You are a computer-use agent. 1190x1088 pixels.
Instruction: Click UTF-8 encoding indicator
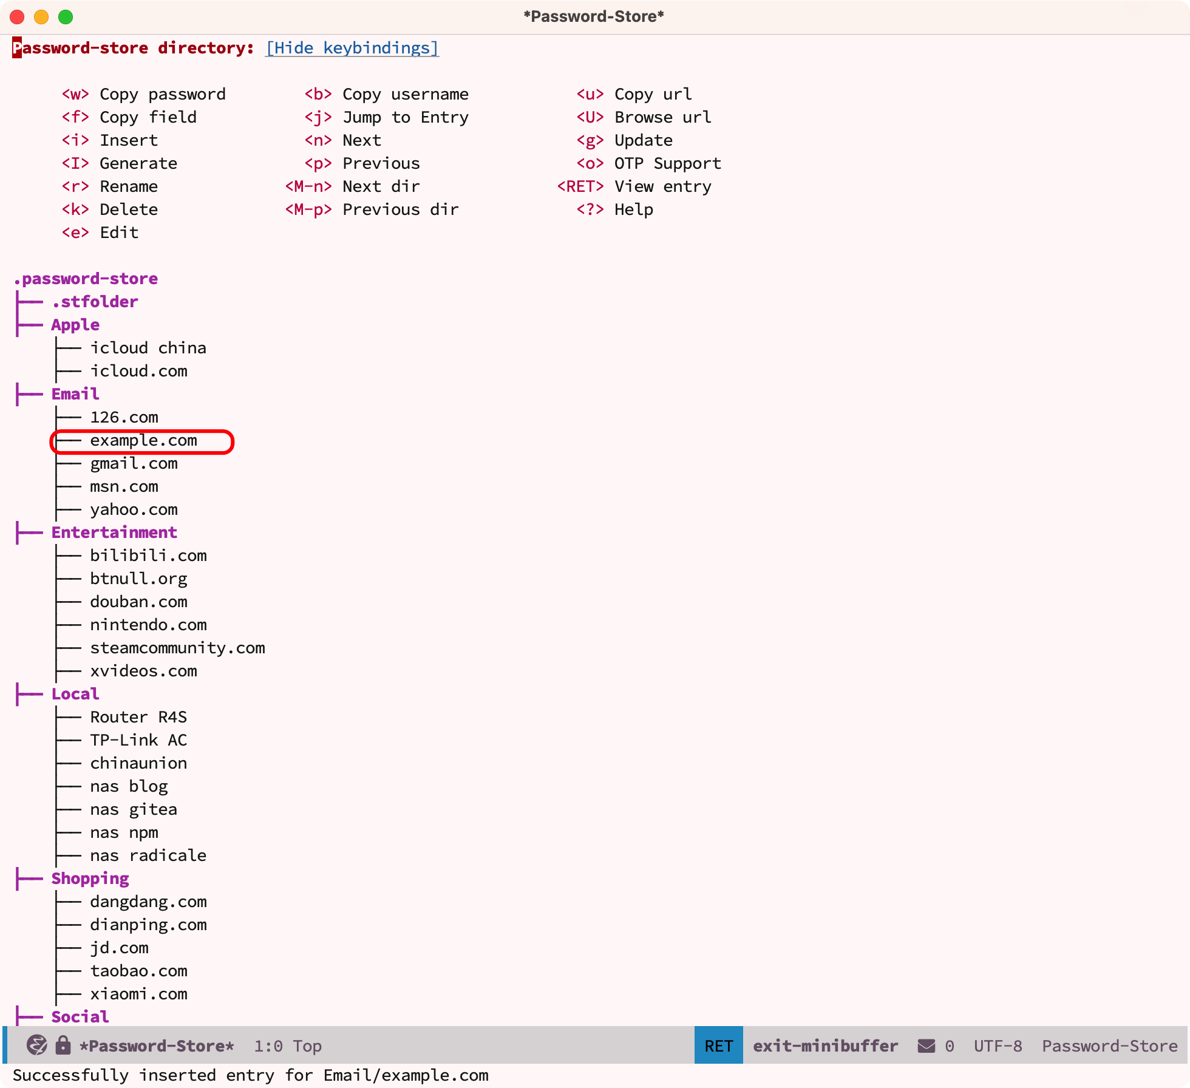[x=998, y=1045]
